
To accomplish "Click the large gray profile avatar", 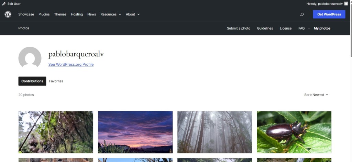I will 30,57.
